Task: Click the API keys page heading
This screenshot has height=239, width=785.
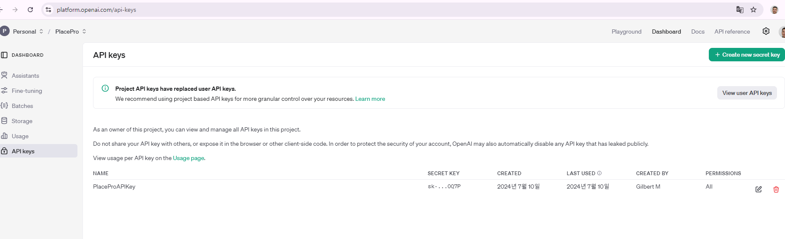Action: click(109, 55)
